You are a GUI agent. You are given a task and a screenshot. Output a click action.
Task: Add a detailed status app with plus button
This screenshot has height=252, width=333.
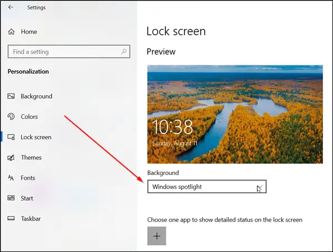point(157,236)
